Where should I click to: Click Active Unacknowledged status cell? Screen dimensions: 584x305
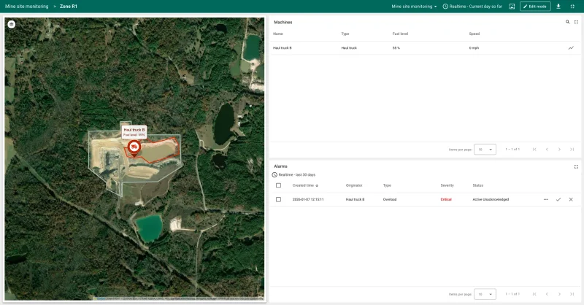pyautogui.click(x=491, y=200)
